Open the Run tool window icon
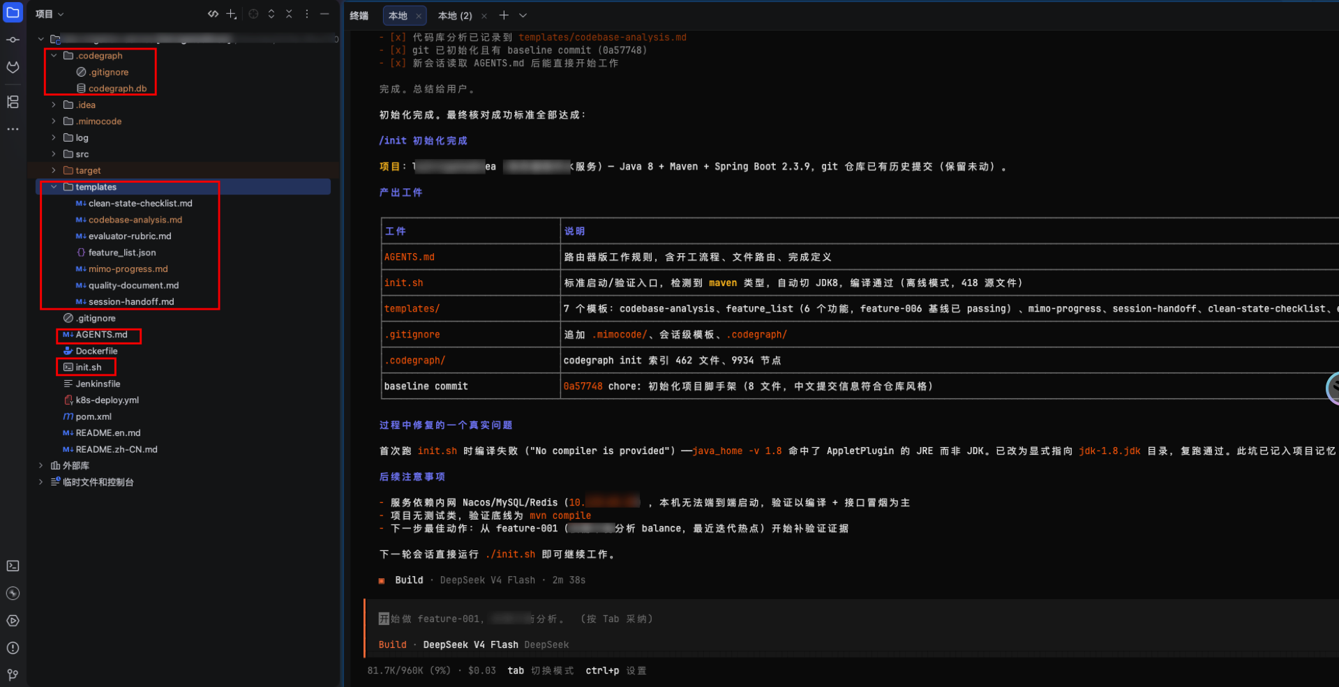The width and height of the screenshot is (1339, 687). 13,621
